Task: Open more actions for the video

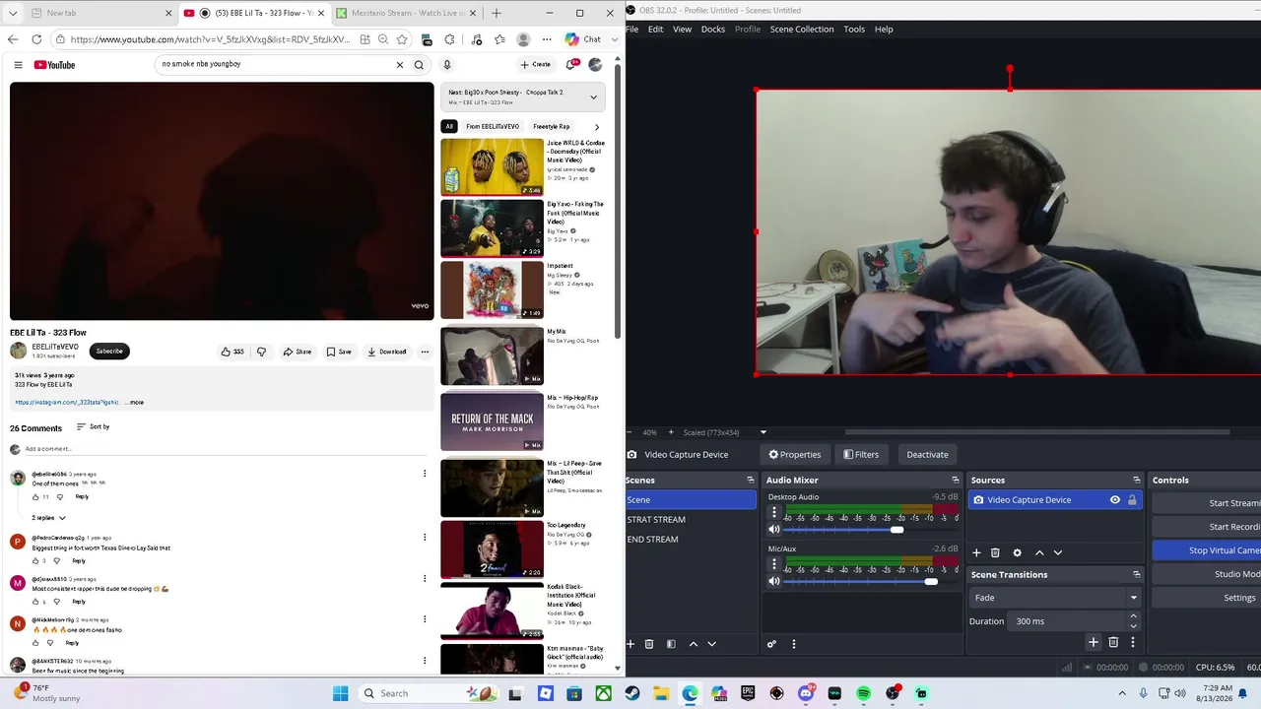Action: click(x=425, y=352)
